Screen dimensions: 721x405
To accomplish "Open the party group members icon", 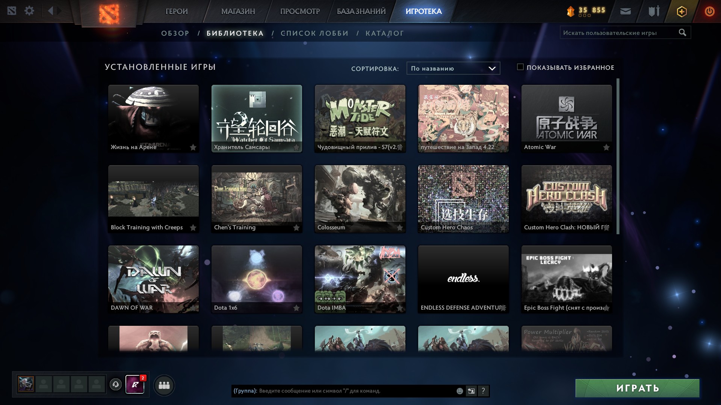I will (x=164, y=385).
